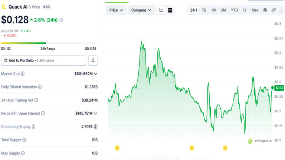This screenshot has height=160, width=285.
Task: Select the 1M time range
Action: point(213,10)
